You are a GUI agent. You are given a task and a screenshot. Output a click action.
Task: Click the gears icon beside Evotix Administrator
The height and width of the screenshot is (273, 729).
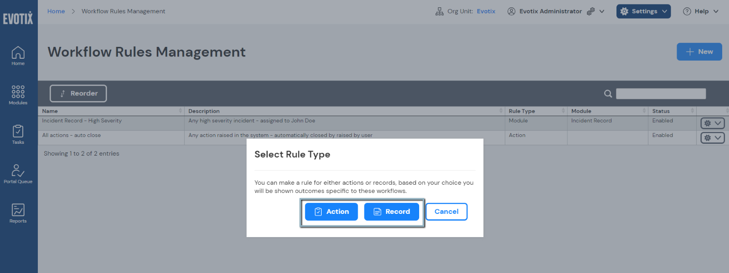591,11
